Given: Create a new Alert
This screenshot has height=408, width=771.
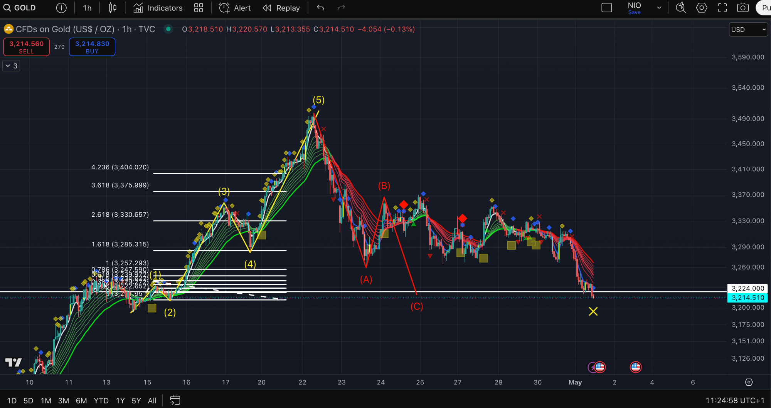Looking at the screenshot, I should point(235,8).
